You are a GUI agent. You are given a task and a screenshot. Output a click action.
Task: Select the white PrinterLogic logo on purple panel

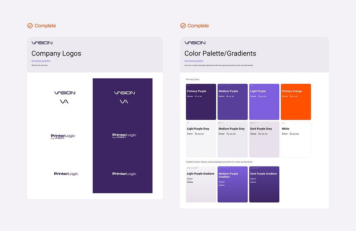point(124,174)
